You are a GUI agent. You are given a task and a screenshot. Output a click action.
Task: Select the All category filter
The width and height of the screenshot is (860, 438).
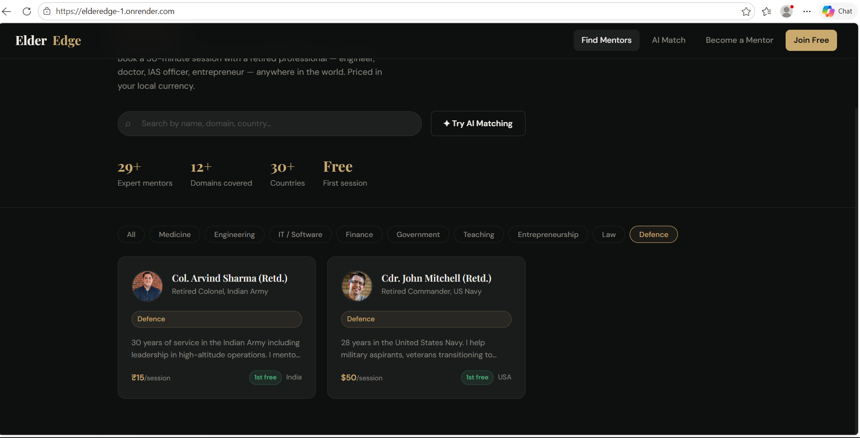tap(131, 234)
